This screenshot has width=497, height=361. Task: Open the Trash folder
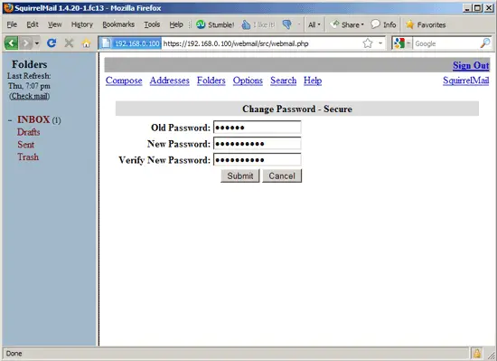(x=28, y=157)
